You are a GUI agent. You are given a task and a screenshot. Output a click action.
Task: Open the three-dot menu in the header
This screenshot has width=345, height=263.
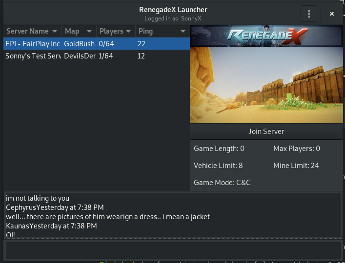[309, 14]
